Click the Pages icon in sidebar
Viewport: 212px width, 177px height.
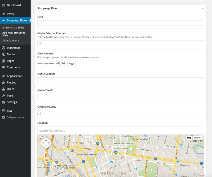pyautogui.click(x=3, y=61)
